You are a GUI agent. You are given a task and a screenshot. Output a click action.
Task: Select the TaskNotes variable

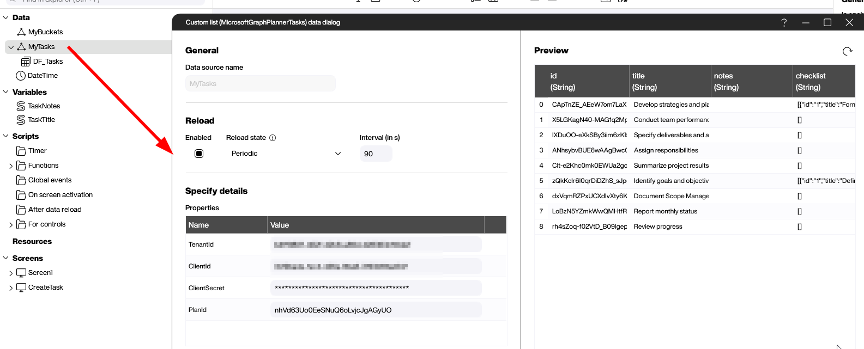[44, 106]
